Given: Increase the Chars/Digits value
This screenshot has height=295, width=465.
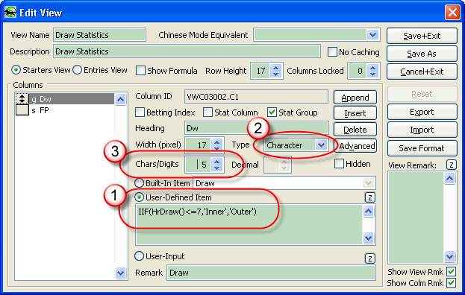Looking at the screenshot, I should coord(216,161).
